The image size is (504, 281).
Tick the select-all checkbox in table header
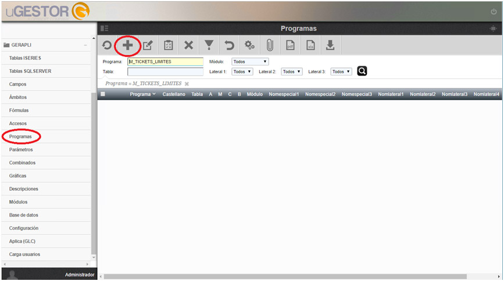pos(103,94)
